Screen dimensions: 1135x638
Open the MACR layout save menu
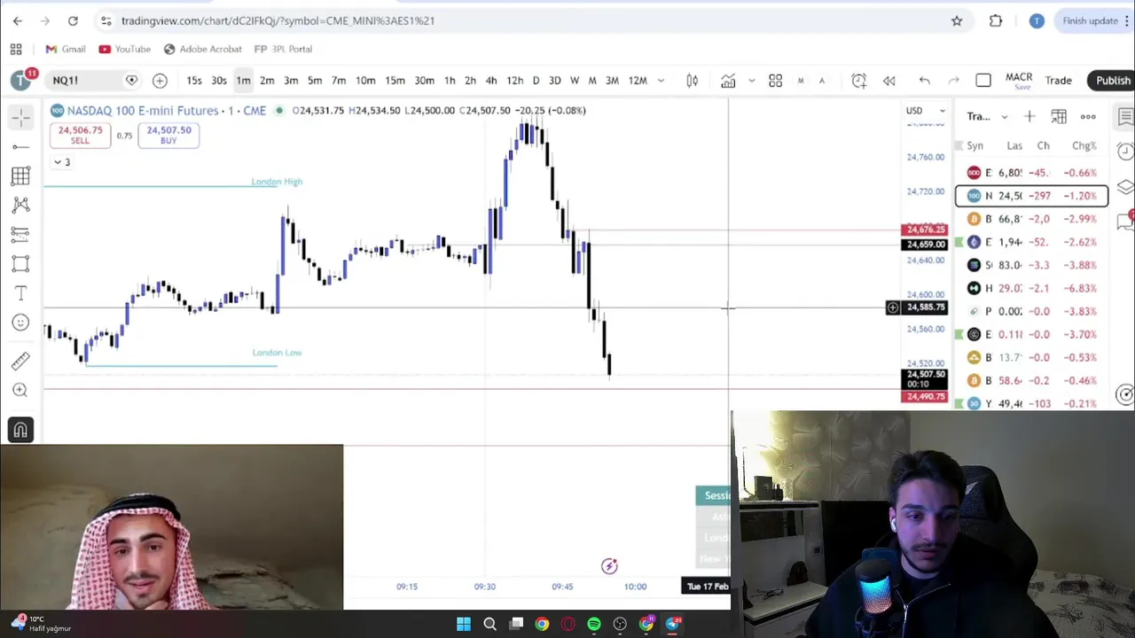pyautogui.click(x=1019, y=81)
